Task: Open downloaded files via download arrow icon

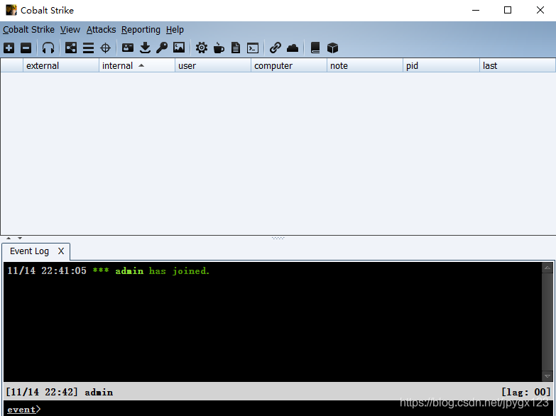Action: 145,48
